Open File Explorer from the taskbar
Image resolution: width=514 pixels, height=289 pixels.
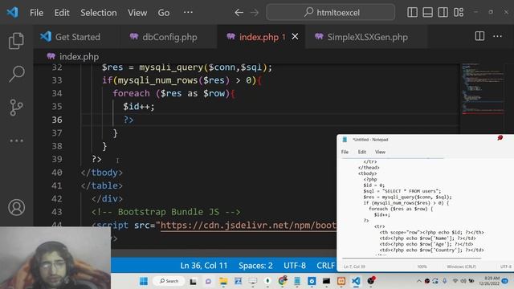(x=223, y=281)
